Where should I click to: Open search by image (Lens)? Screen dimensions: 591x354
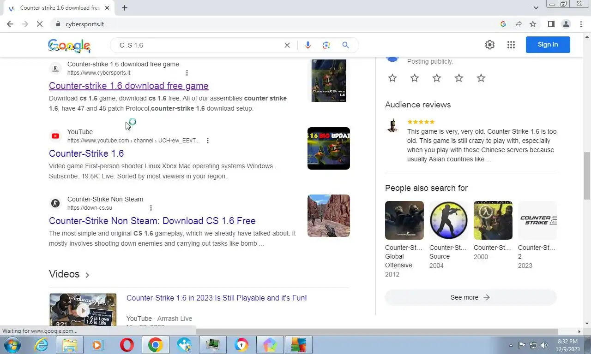click(326, 45)
